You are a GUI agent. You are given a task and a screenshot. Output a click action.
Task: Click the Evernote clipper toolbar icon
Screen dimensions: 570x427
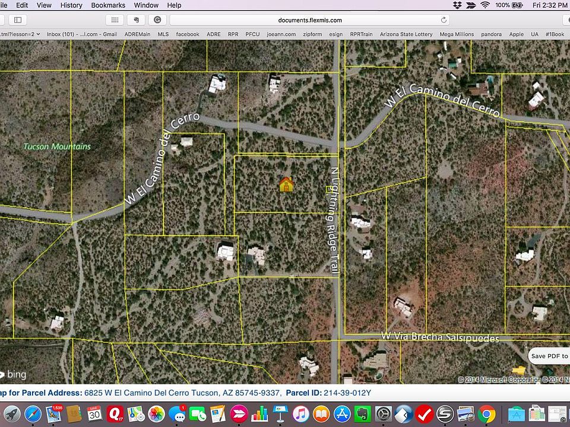point(137,20)
